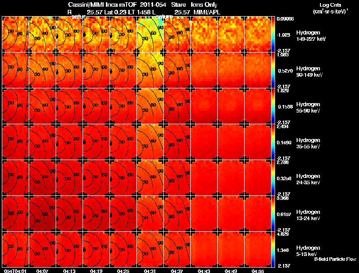Click the 'Cassini/MIMI Inca mTOF' title text
359x273 pixels.
(102, 5)
